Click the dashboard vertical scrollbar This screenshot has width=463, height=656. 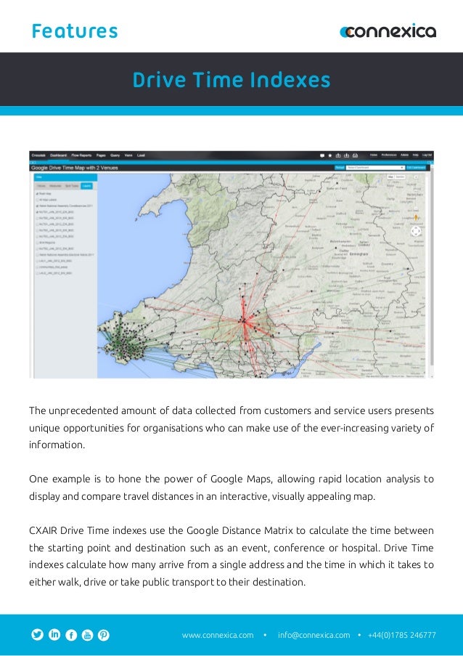click(432, 268)
